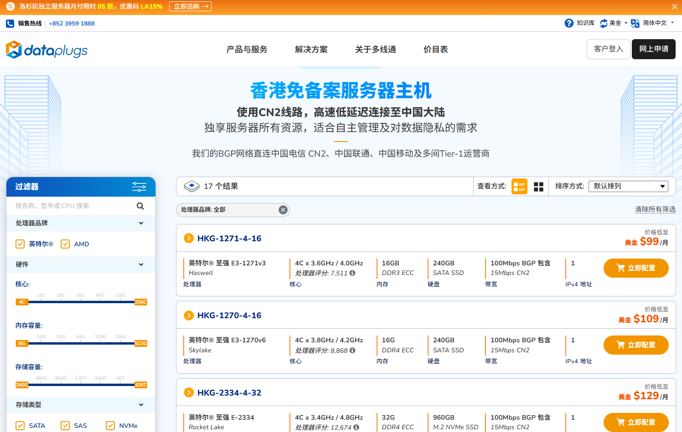Click the filter sliders icon
The width and height of the screenshot is (682, 432).
point(139,187)
